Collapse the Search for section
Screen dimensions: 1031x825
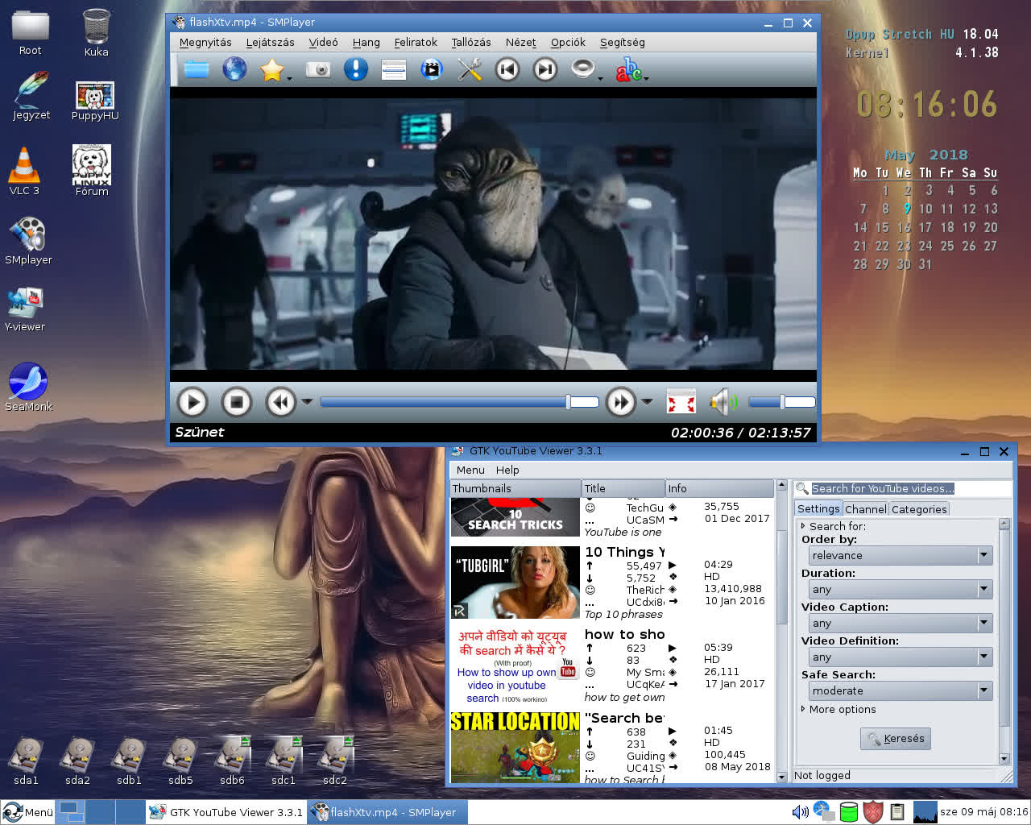tap(833, 525)
